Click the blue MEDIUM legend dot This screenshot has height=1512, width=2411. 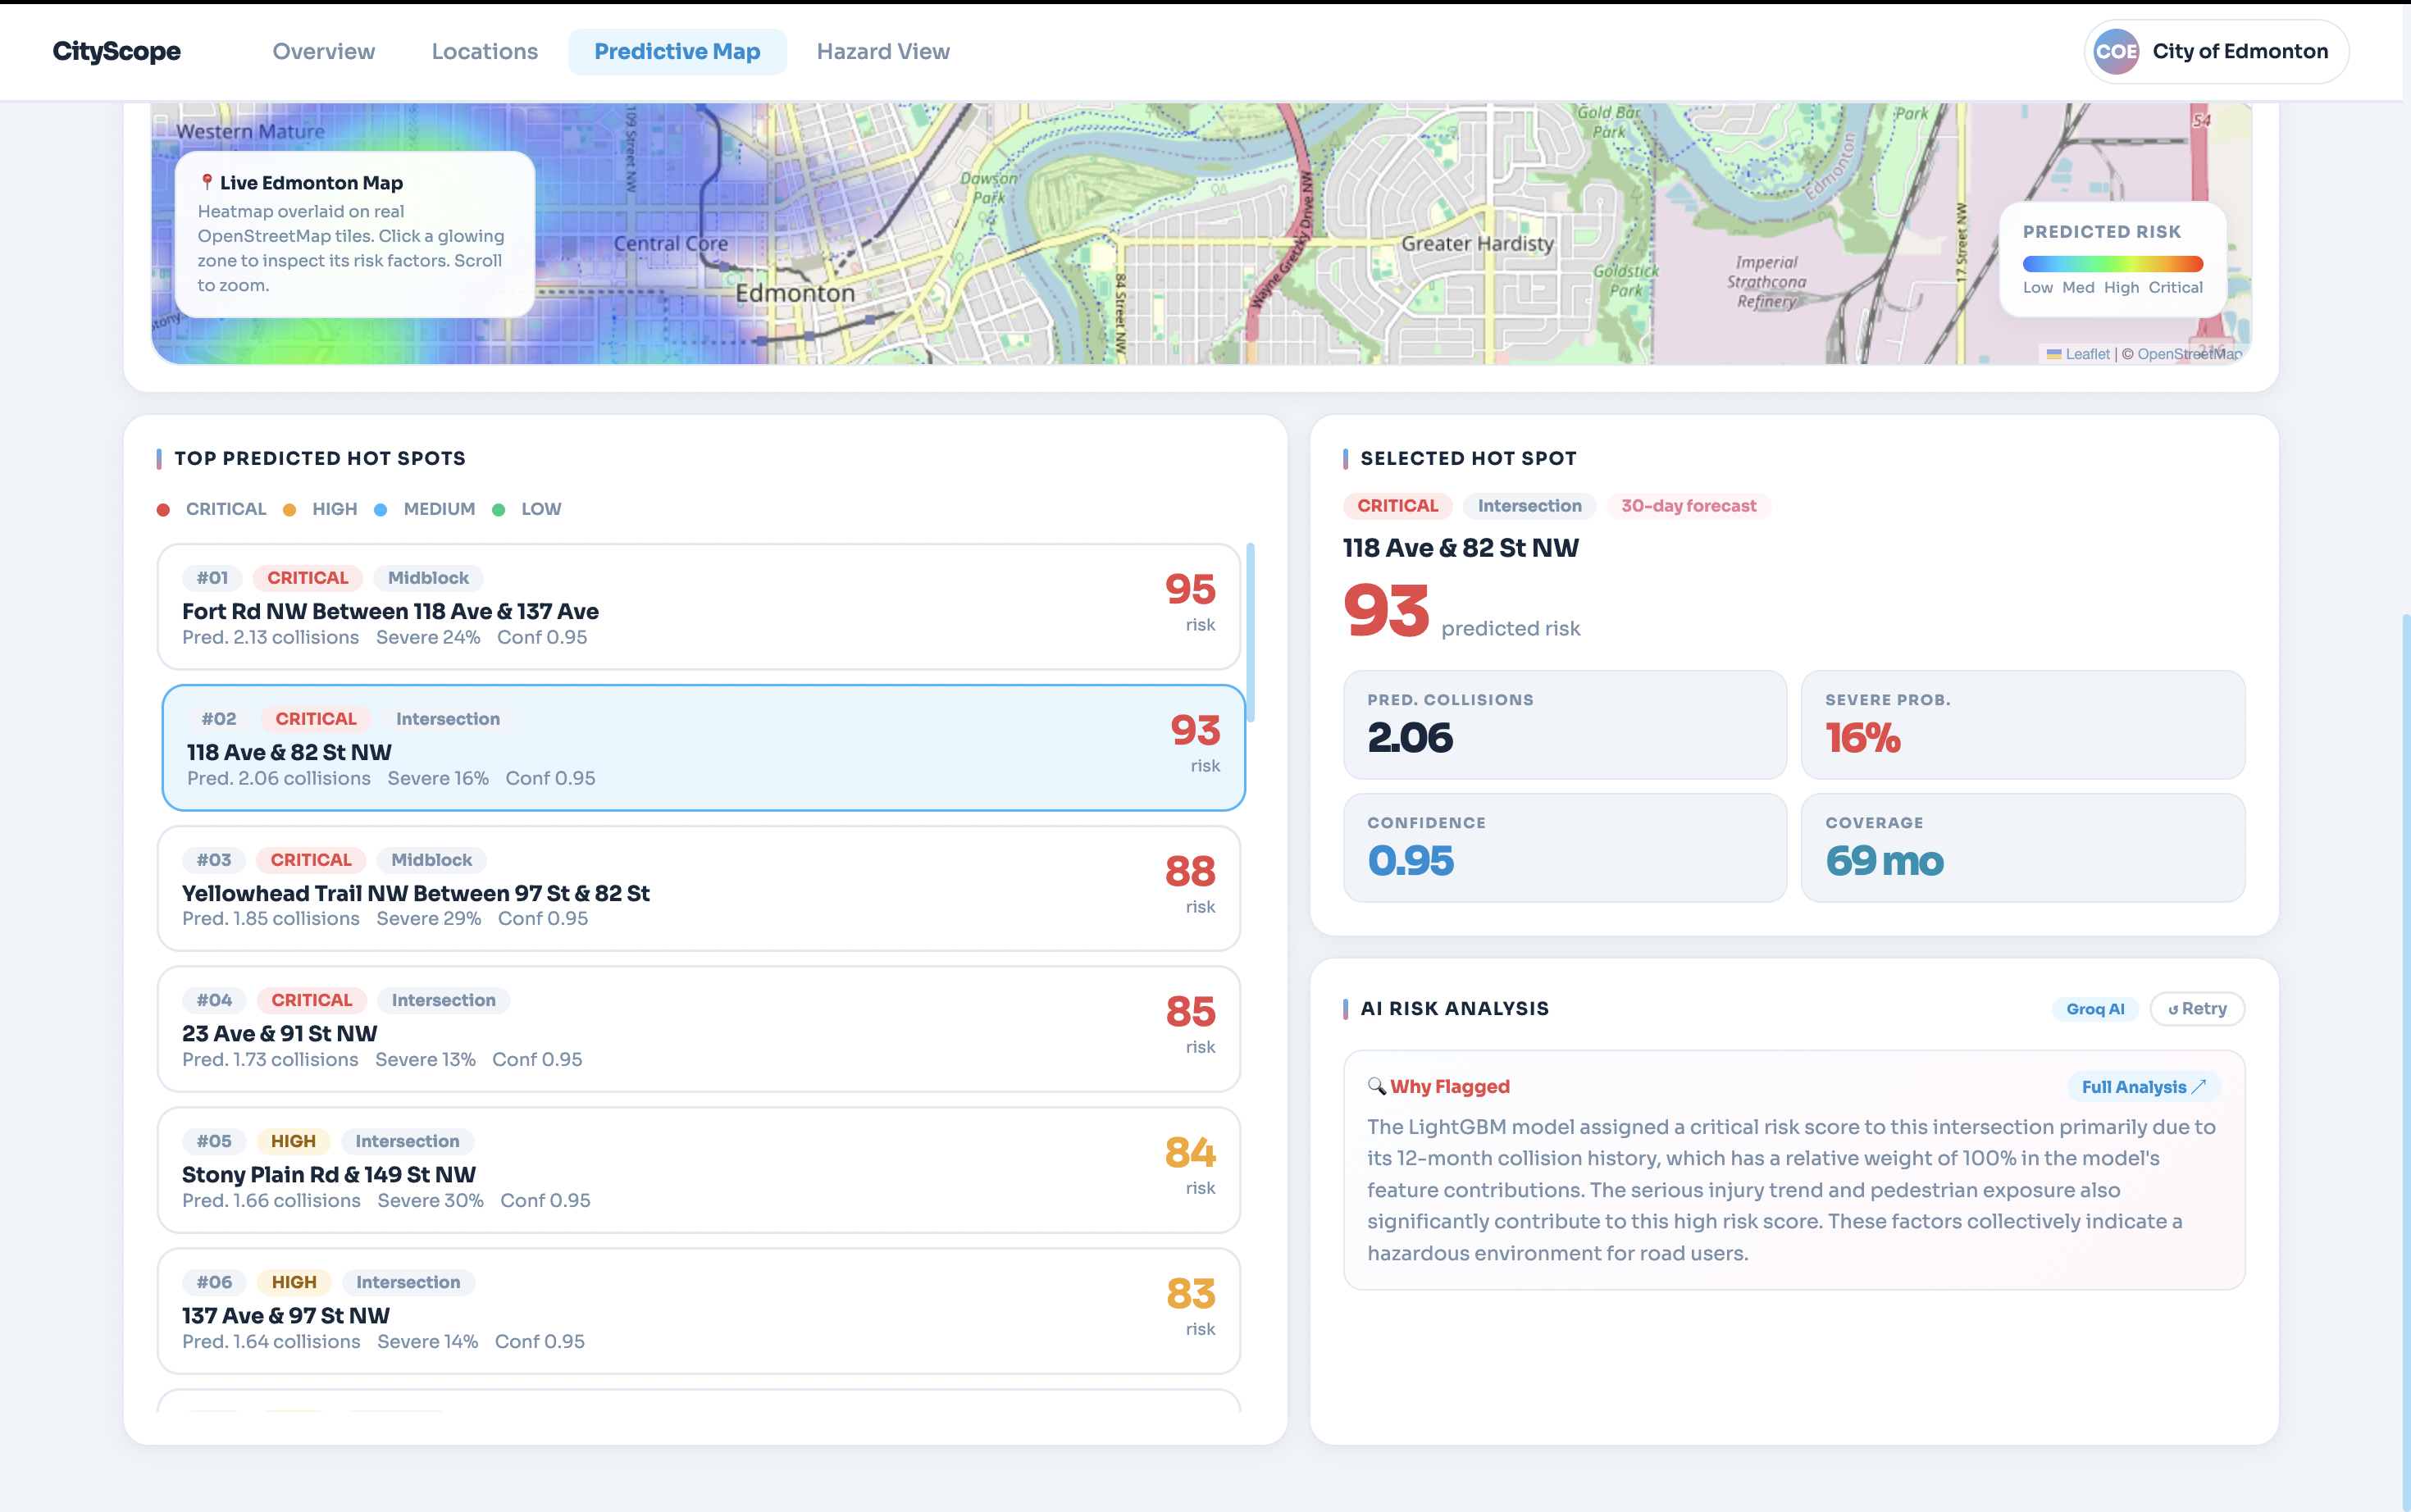[x=381, y=510]
